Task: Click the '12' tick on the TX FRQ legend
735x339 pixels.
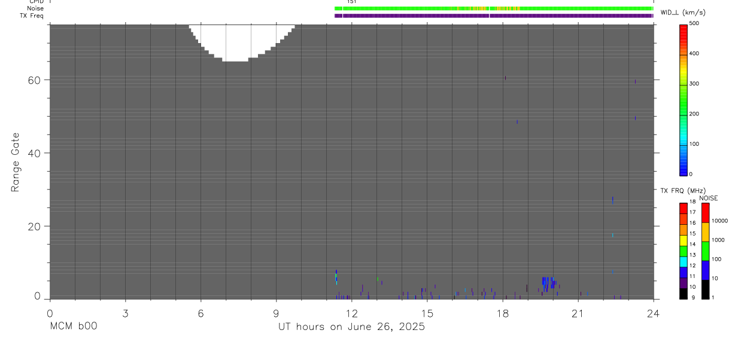Action: click(x=693, y=265)
